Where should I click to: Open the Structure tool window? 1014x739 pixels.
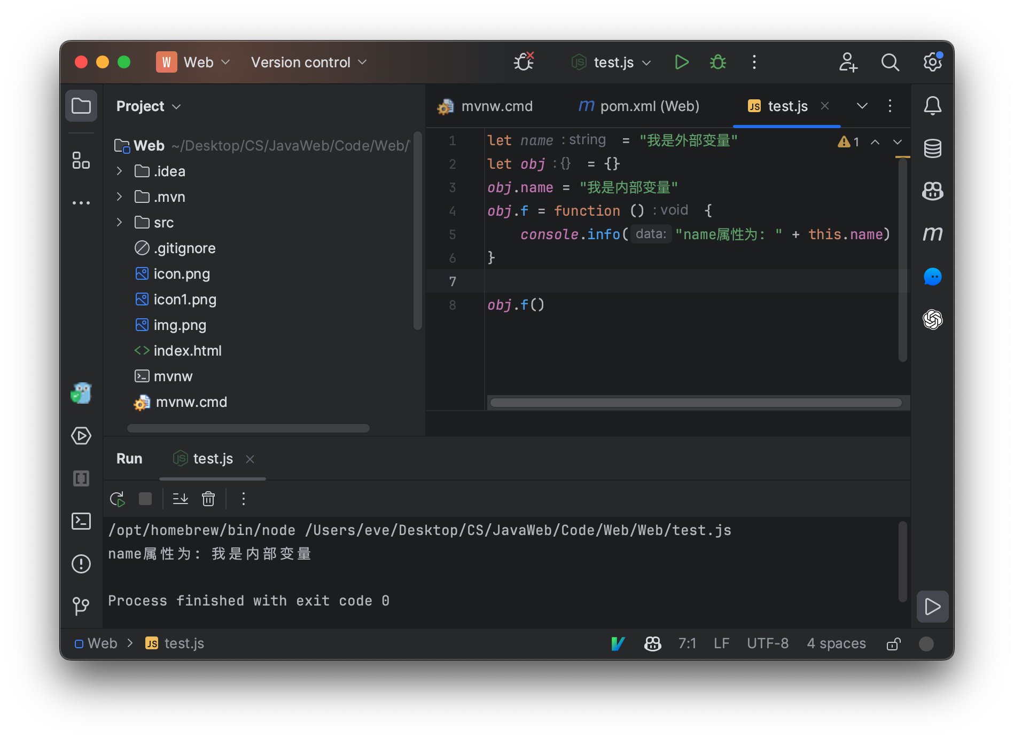(81, 160)
